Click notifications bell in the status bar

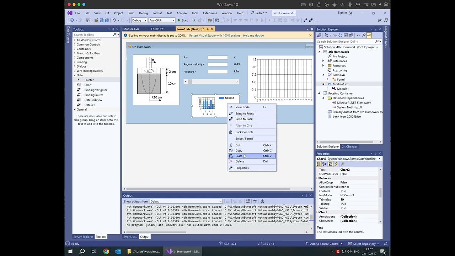[386, 244]
